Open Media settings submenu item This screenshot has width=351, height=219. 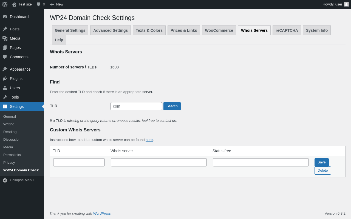pyautogui.click(x=8, y=147)
